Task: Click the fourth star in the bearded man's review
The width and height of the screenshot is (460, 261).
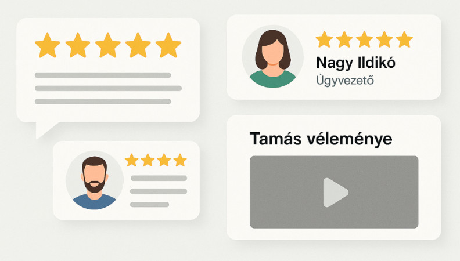Action: coord(180,160)
